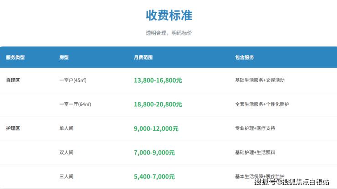The width and height of the screenshot is (337, 189).
Task: Click the 包含服务 column header
Action: [245, 58]
